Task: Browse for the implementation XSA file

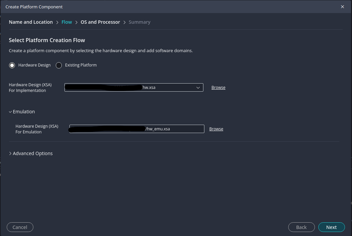Action: (x=218, y=88)
